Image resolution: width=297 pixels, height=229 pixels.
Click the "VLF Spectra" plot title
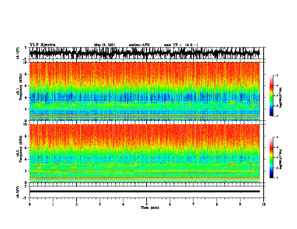click(x=42, y=45)
